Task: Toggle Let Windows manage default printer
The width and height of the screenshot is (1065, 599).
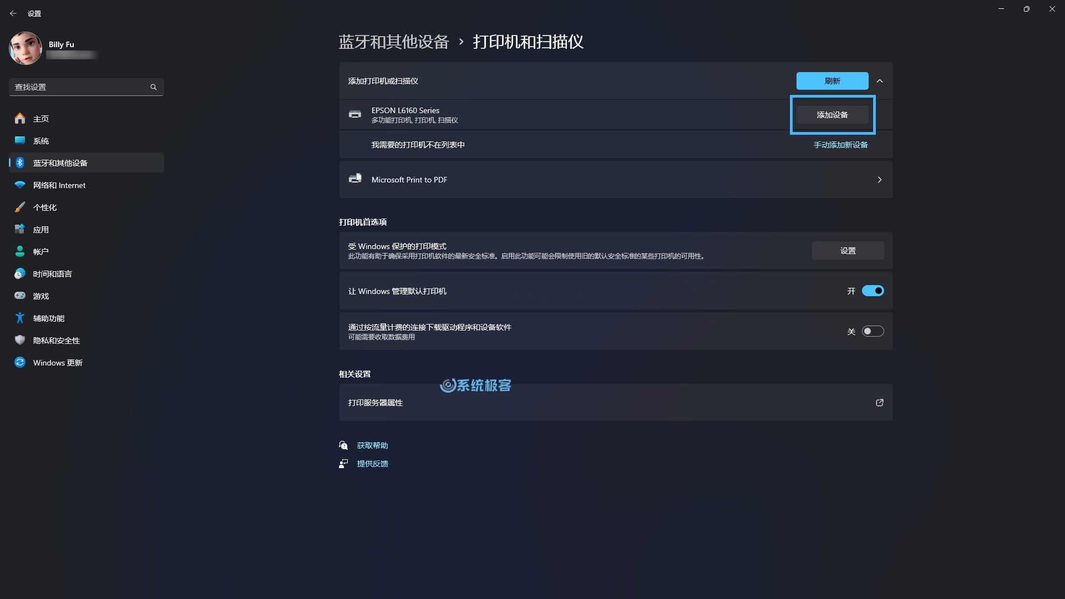Action: point(872,291)
